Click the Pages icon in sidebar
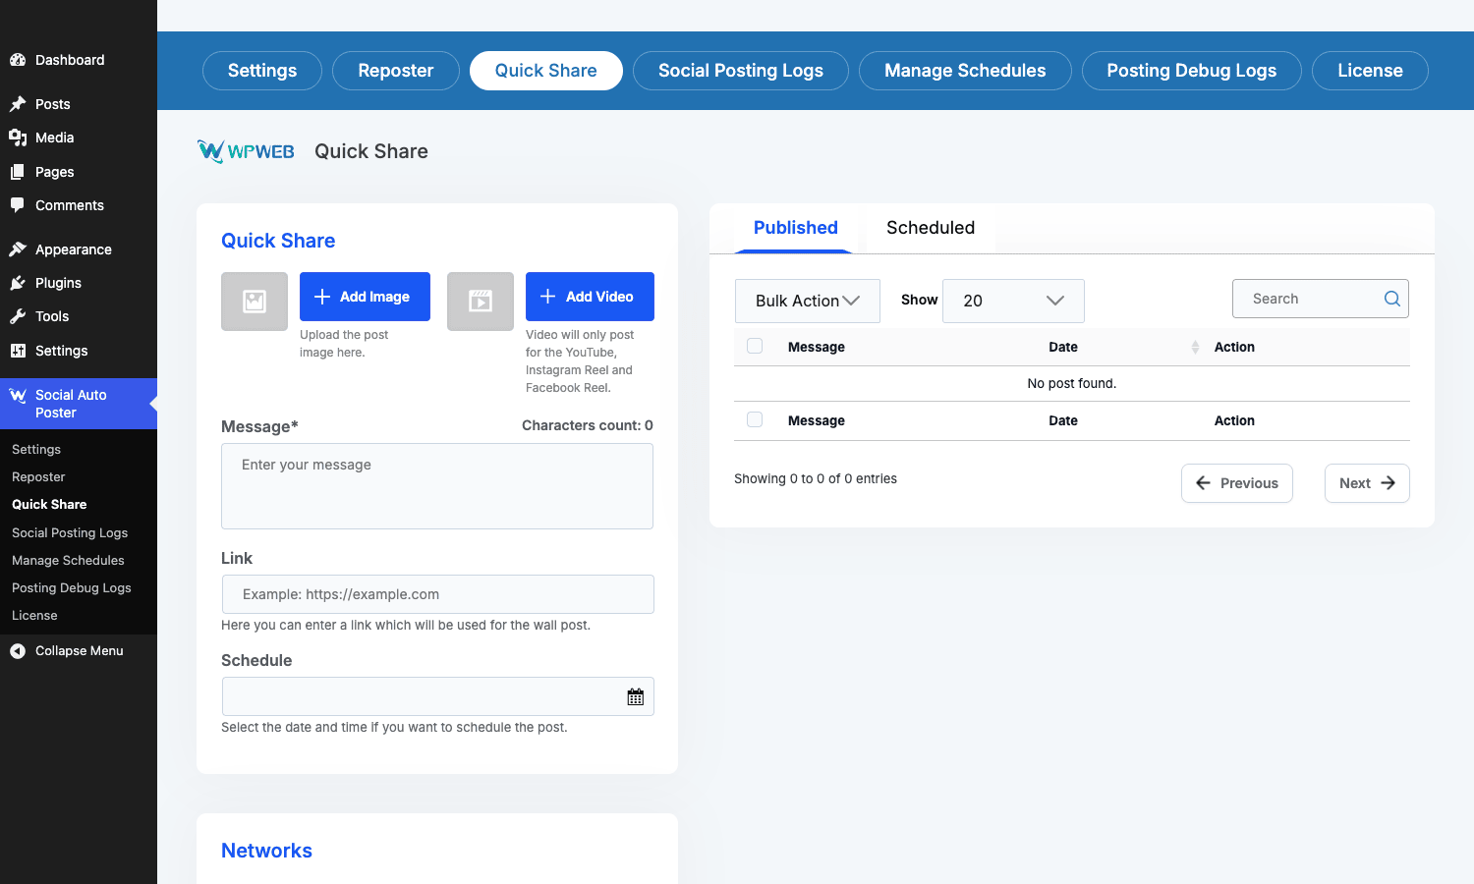1474x884 pixels. pyautogui.click(x=18, y=172)
